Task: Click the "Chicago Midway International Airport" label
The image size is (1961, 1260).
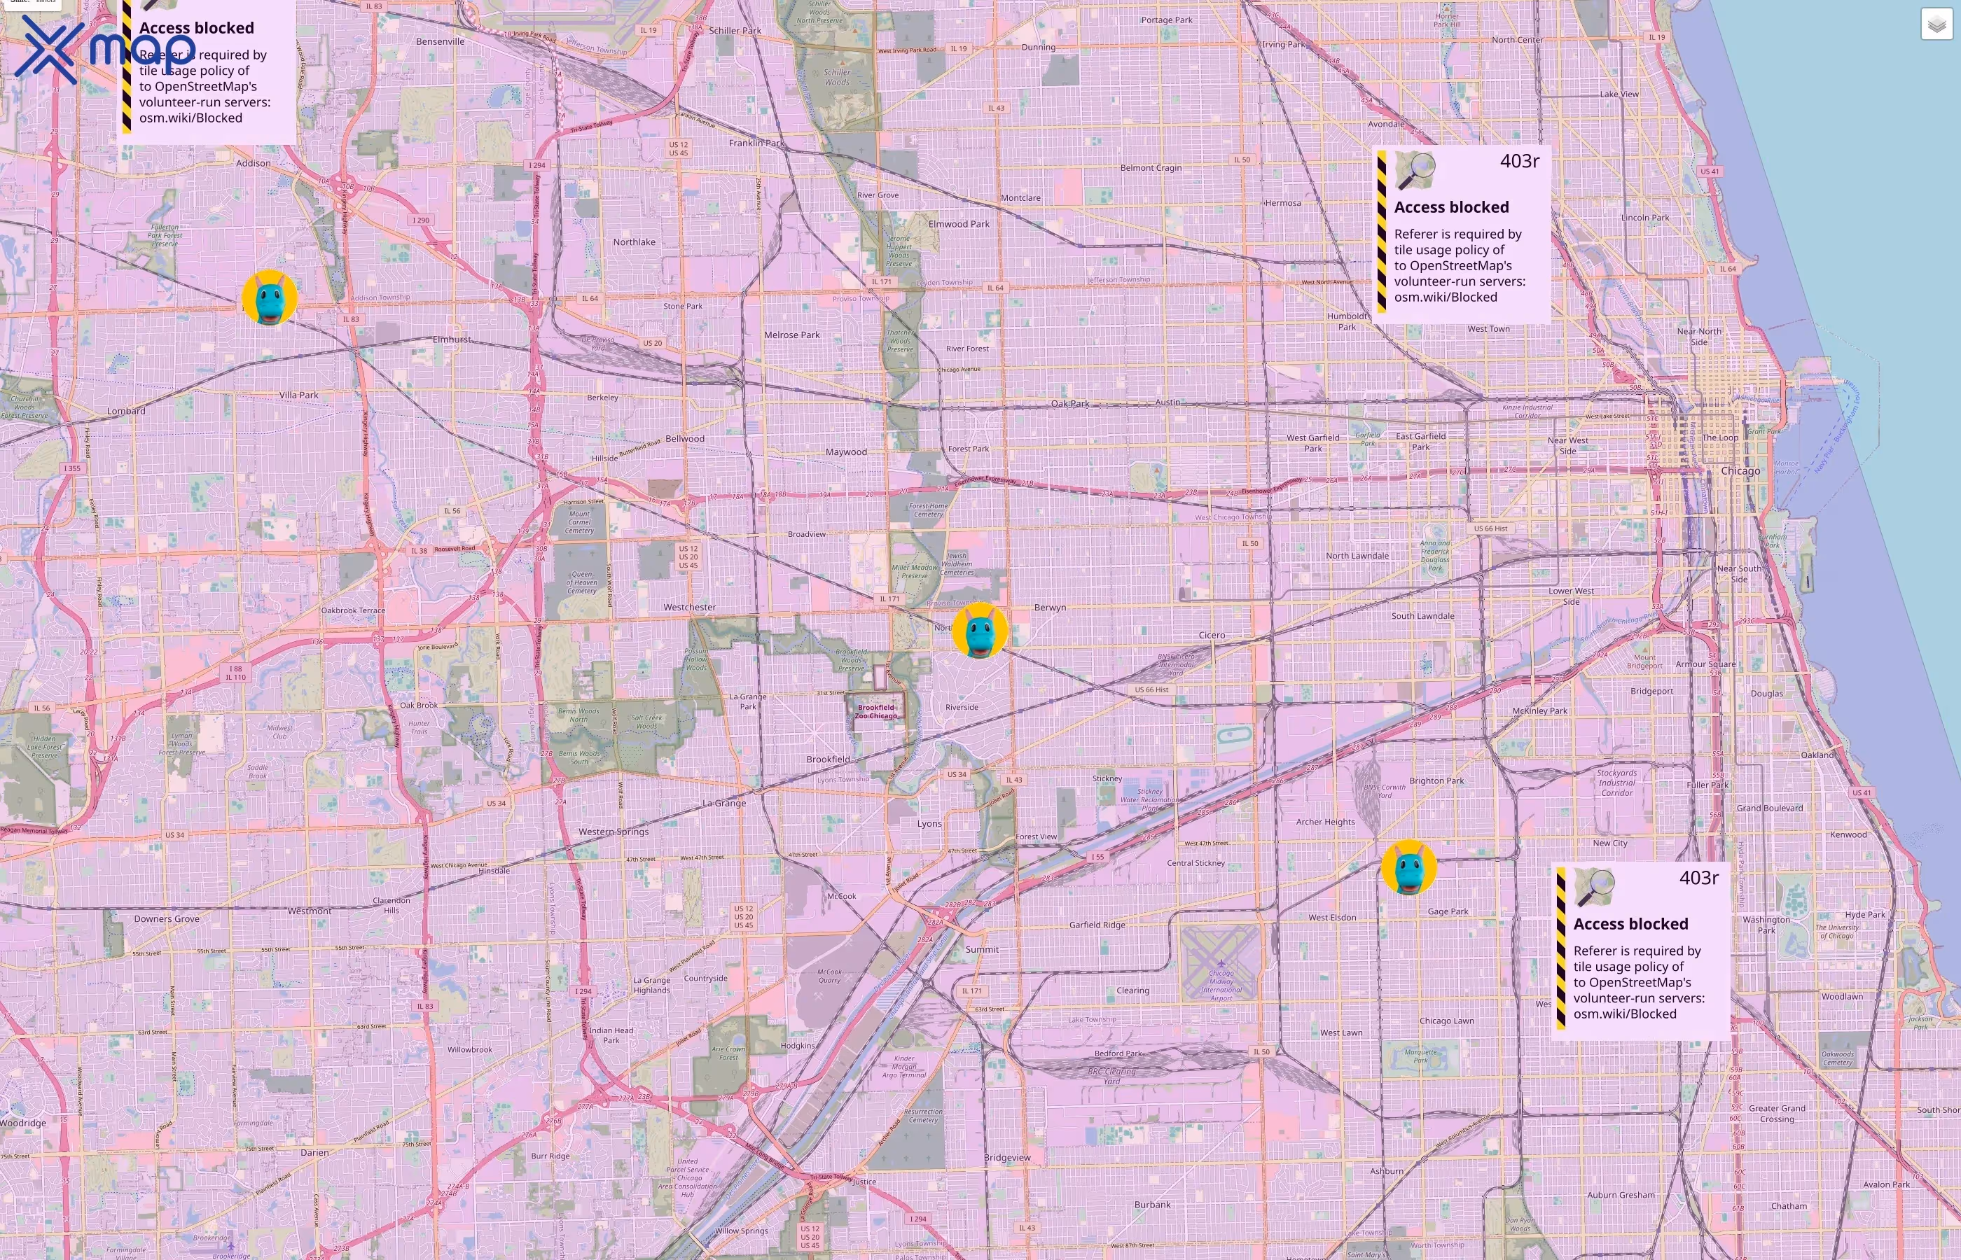Action: (1221, 985)
